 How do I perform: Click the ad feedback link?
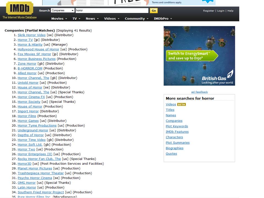tap(199, 92)
